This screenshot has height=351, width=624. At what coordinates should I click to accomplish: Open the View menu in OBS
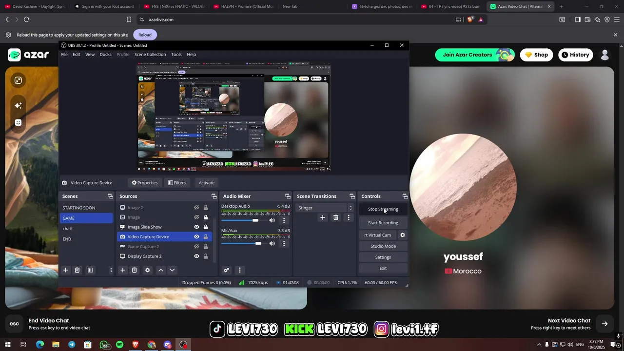(x=90, y=55)
